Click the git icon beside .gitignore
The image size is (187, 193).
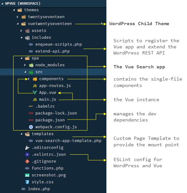pyautogui.click(x=27, y=161)
